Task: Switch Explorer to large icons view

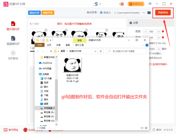Action: [x=146, y=128]
